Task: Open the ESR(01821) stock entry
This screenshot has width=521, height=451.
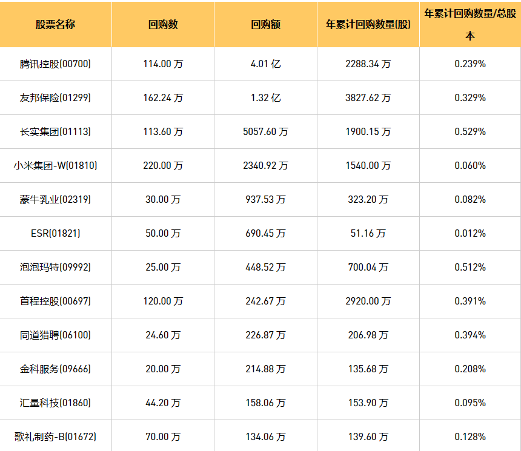Action: coord(55,233)
